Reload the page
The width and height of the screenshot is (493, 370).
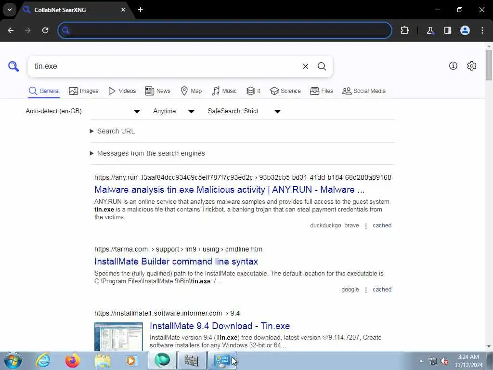45,30
